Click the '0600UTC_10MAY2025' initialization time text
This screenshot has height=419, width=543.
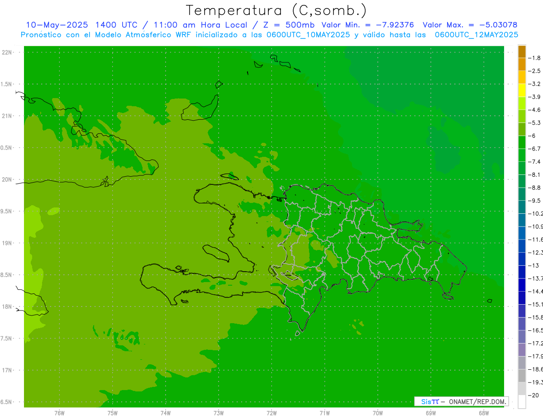tap(307, 35)
